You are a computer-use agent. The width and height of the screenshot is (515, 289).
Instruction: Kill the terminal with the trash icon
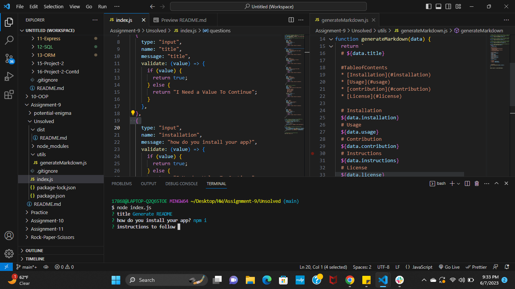coord(477,183)
